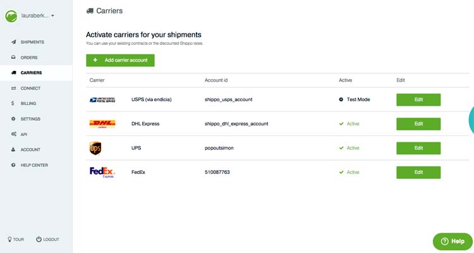This screenshot has width=474, height=253.
Task: Toggle the USPS Test Mode status
Action: tap(355, 99)
